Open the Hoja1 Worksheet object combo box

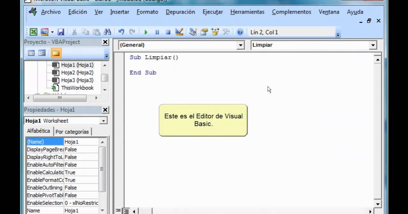pos(103,121)
